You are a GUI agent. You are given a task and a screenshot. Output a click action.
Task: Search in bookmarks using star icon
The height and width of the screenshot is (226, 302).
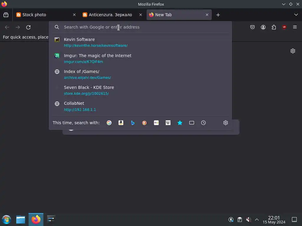coord(180,123)
